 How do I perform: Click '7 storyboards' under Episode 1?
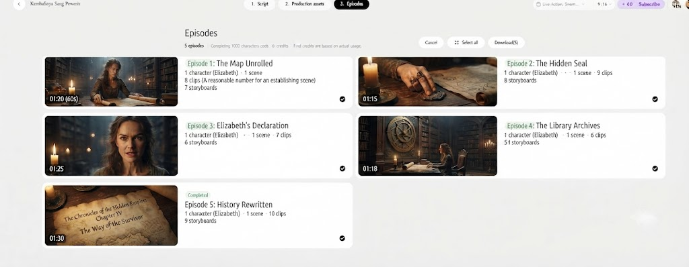[201, 88]
